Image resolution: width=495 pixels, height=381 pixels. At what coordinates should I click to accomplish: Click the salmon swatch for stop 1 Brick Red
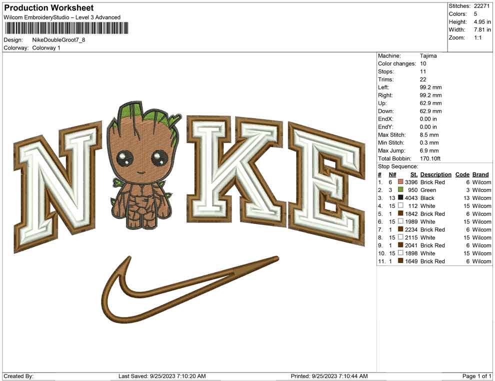pos(400,182)
